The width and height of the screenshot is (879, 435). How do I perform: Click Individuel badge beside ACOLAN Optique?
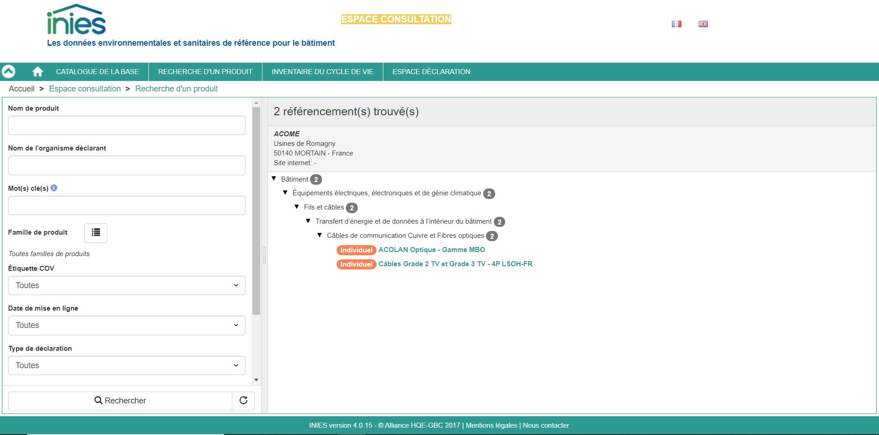[356, 250]
